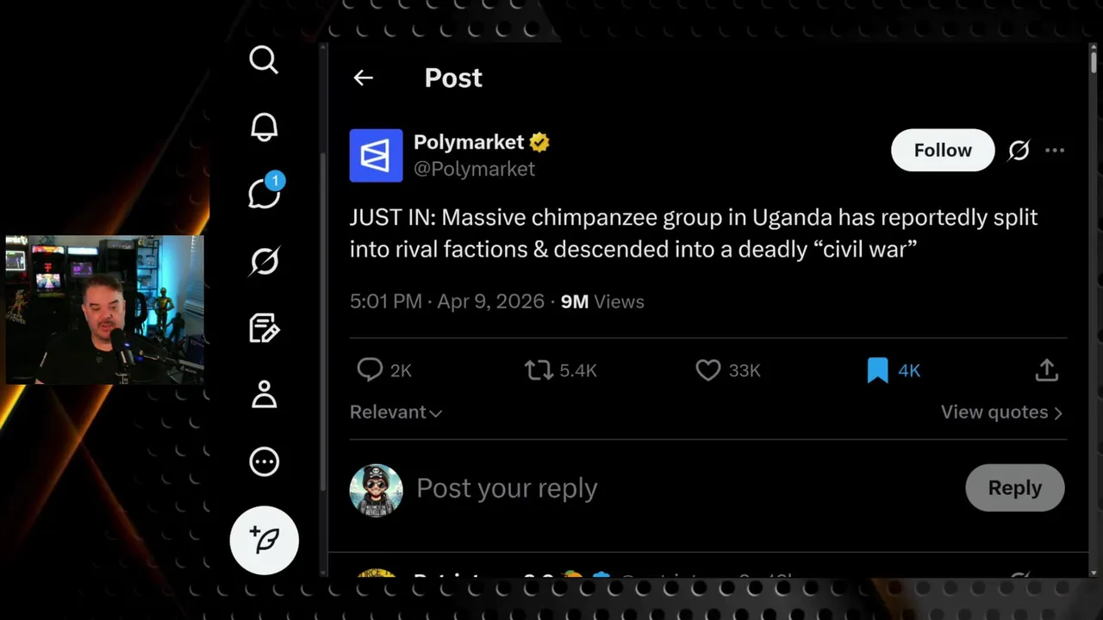Open chat messages with unread badge

pyautogui.click(x=265, y=192)
